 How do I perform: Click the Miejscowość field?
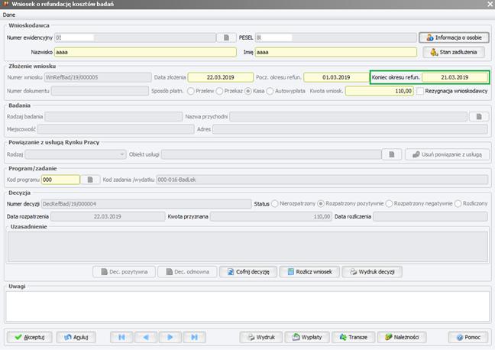[x=116, y=129]
